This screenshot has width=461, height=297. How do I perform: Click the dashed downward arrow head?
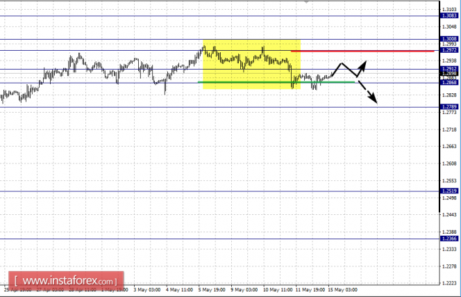(x=374, y=98)
